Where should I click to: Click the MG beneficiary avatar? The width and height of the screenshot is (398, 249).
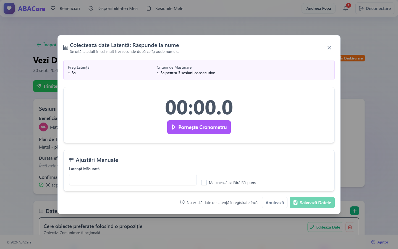[x=43, y=127]
